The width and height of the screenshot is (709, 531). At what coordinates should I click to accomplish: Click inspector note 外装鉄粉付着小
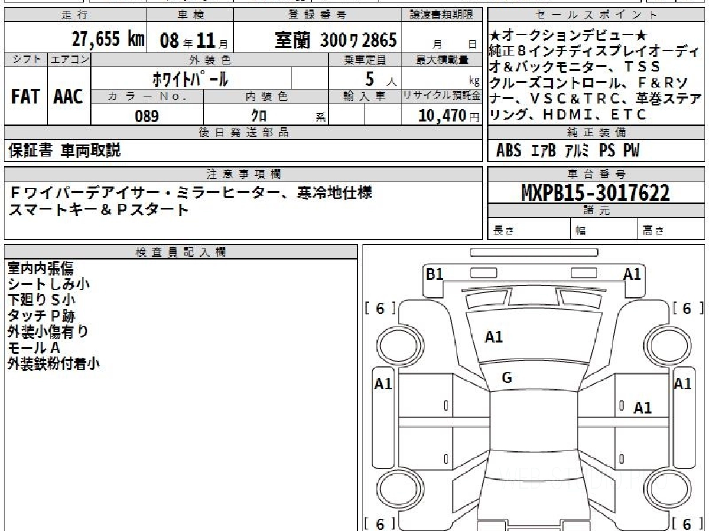point(54,364)
